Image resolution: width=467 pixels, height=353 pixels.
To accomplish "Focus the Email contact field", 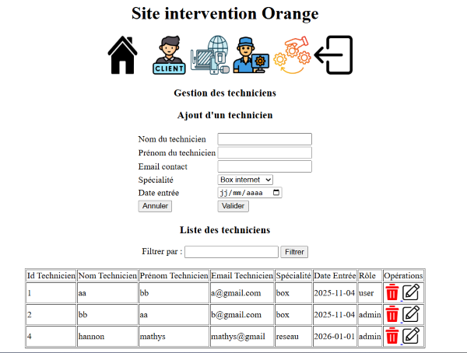I will [x=265, y=166].
